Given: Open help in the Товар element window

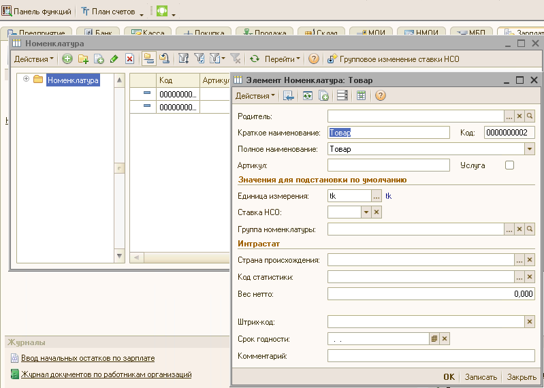Looking at the screenshot, I should tap(381, 96).
